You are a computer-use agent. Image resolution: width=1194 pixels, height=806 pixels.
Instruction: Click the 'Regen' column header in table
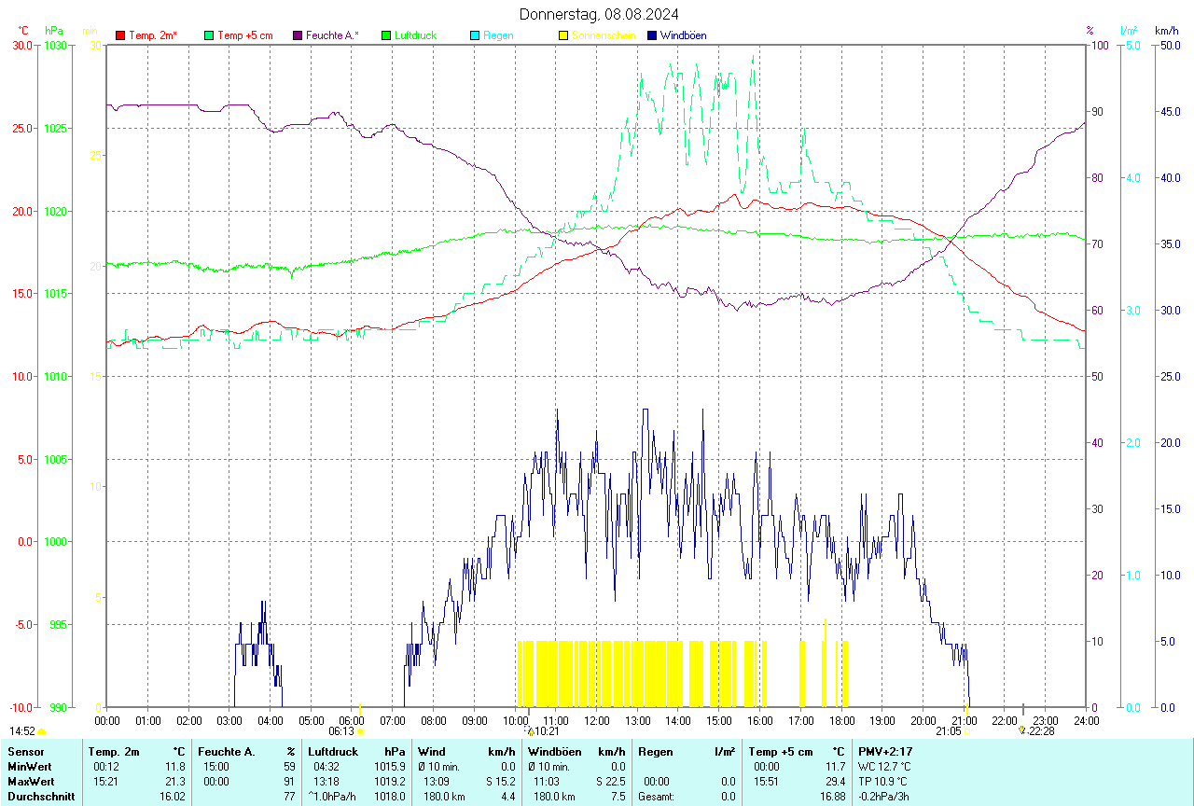656,752
